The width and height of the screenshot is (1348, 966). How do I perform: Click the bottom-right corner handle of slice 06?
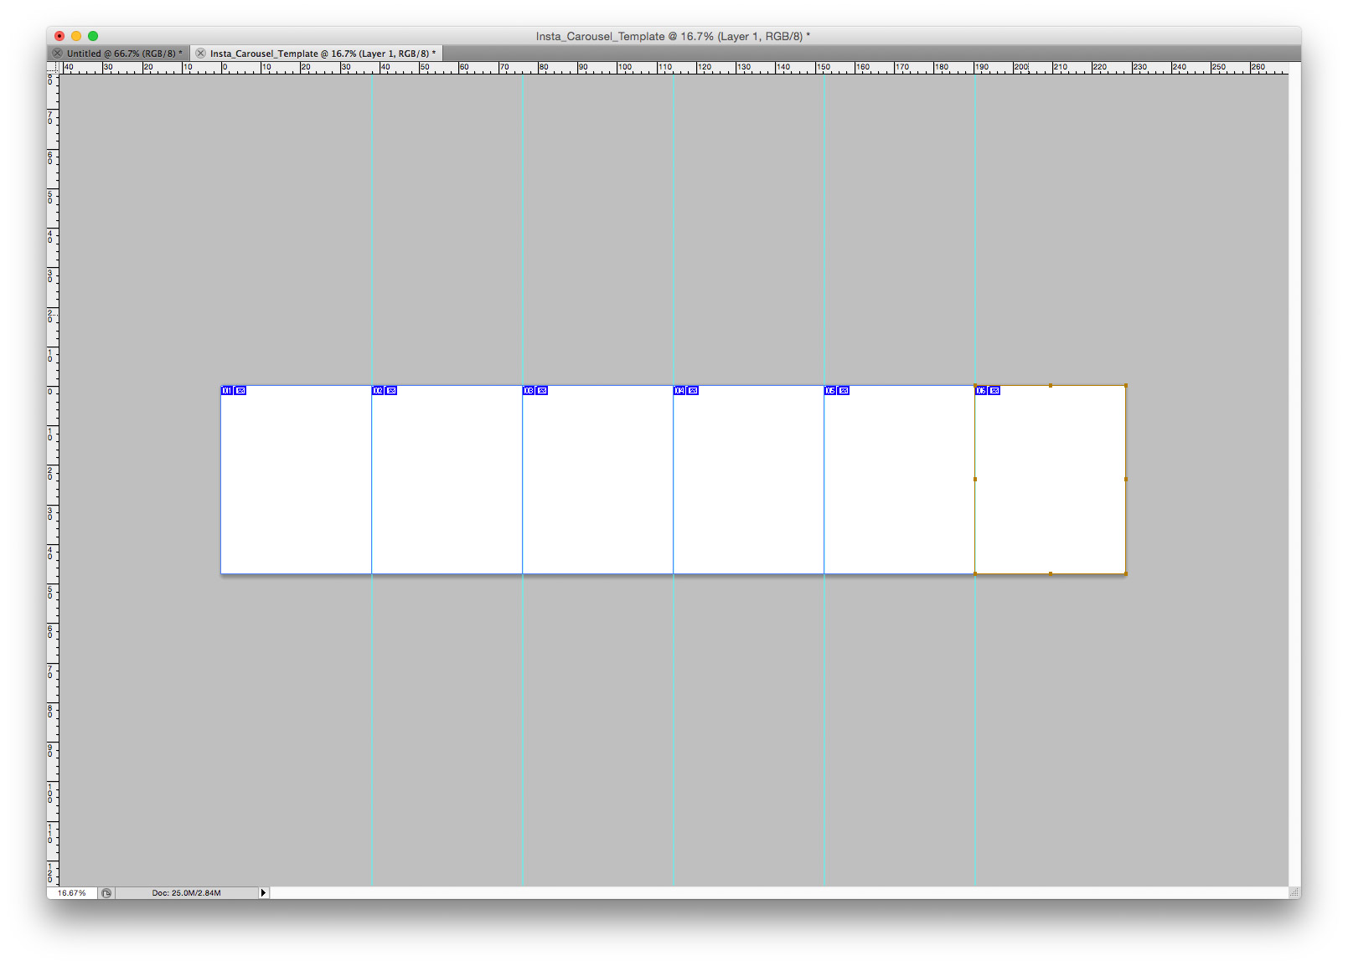coord(1125,573)
